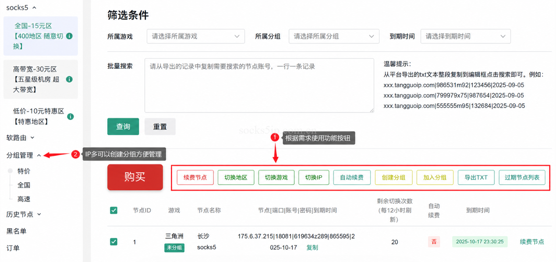Image resolution: width=556 pixels, height=262 pixels.
Task: Select the 高速 group
Action: point(24,199)
